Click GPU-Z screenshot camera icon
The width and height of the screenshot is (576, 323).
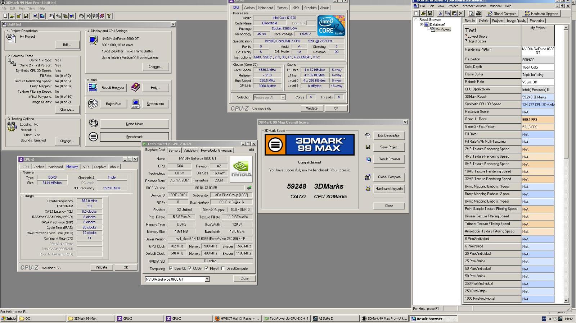pyautogui.click(x=252, y=150)
